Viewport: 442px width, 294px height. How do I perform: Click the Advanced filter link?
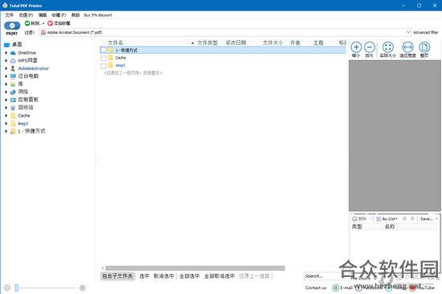(x=426, y=32)
